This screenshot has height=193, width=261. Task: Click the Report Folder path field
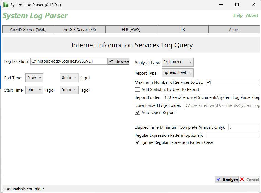point(212,97)
